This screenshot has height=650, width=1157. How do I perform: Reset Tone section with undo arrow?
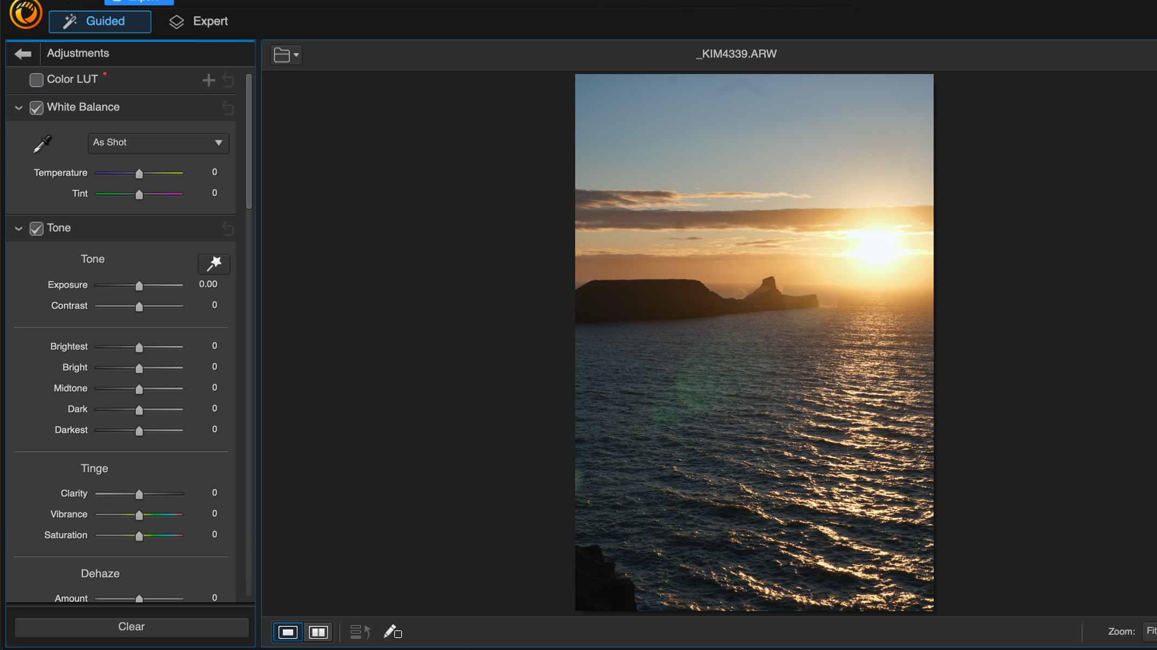pos(228,229)
